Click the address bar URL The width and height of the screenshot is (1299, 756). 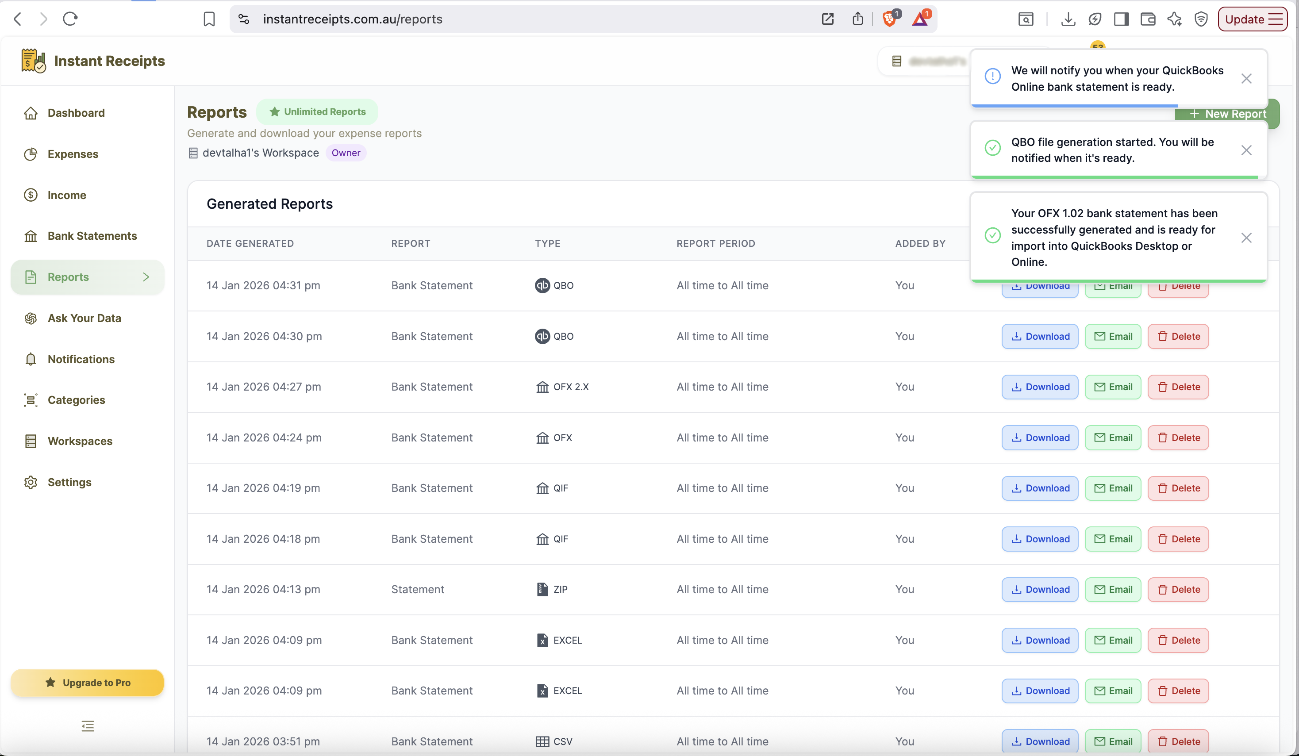[353, 19]
